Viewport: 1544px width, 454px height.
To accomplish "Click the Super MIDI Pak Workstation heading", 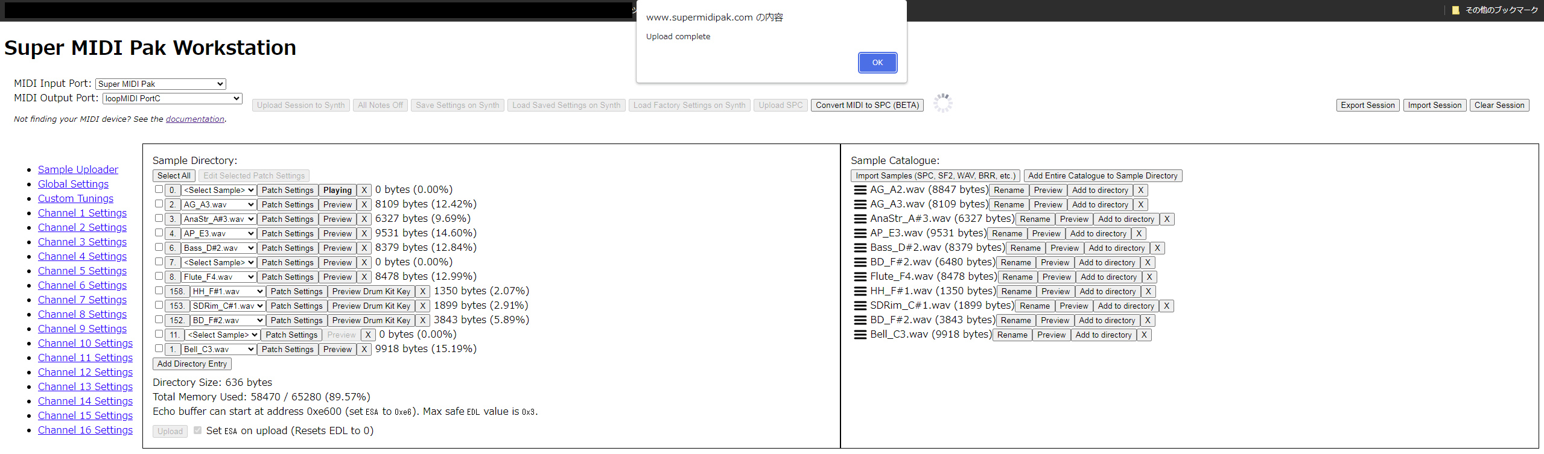I will point(150,48).
